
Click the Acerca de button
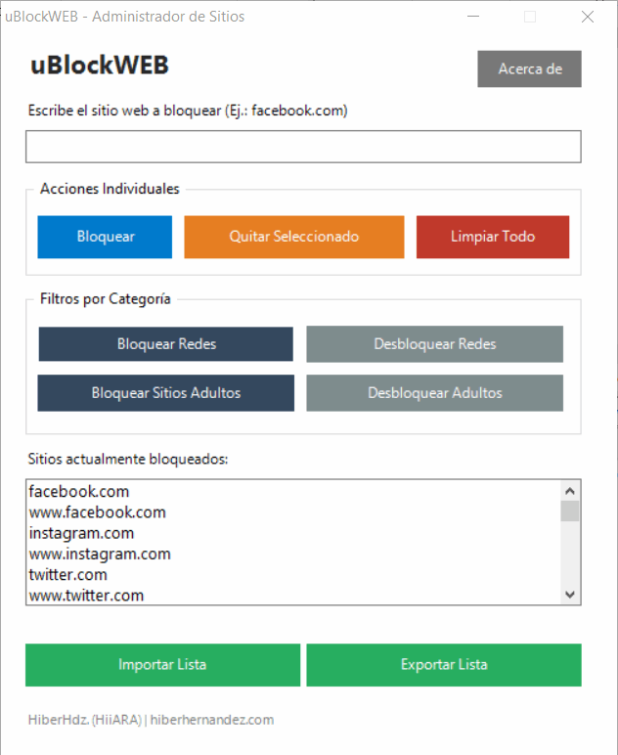pyautogui.click(x=529, y=69)
